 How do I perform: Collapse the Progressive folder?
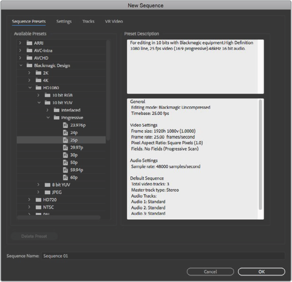48,118
